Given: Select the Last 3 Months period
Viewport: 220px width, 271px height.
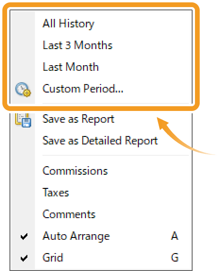Looking at the screenshot, I should pos(77,45).
